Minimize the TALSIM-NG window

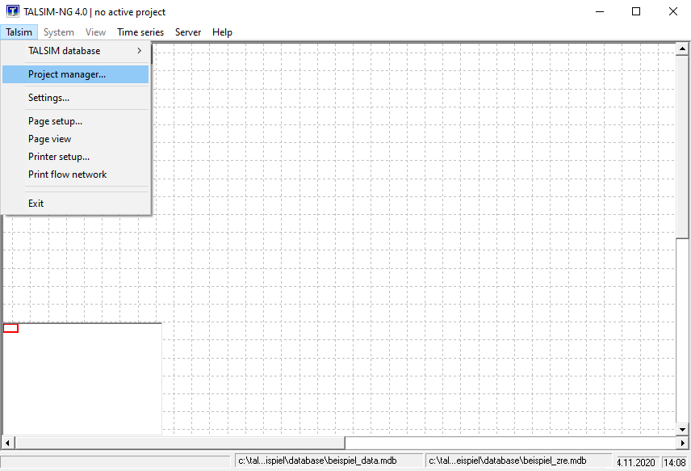(600, 11)
